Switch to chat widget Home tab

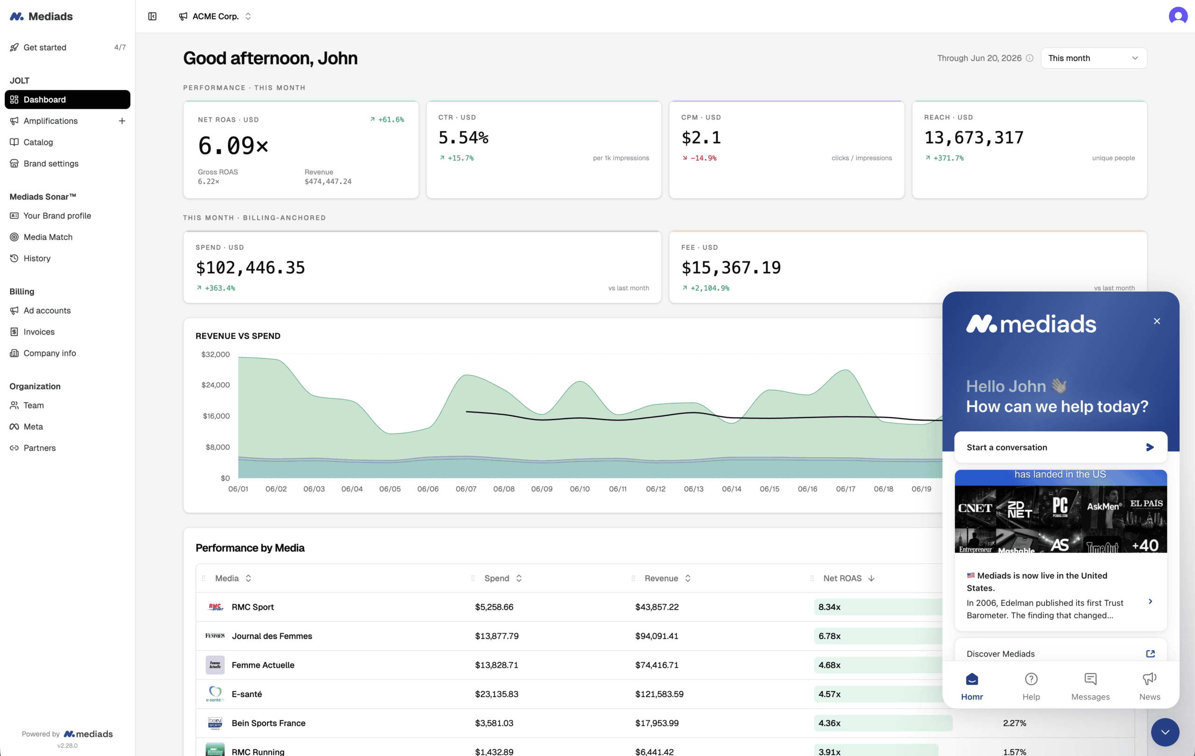tap(972, 686)
